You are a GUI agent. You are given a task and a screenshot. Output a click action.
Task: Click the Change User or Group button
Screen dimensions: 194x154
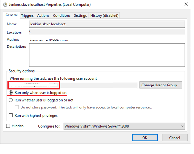[x=160, y=85]
